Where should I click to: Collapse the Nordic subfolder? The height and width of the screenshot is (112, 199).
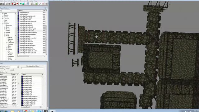point(5,36)
